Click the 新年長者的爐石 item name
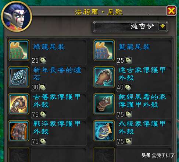Screen dimensions: 179x162 tap(57, 74)
